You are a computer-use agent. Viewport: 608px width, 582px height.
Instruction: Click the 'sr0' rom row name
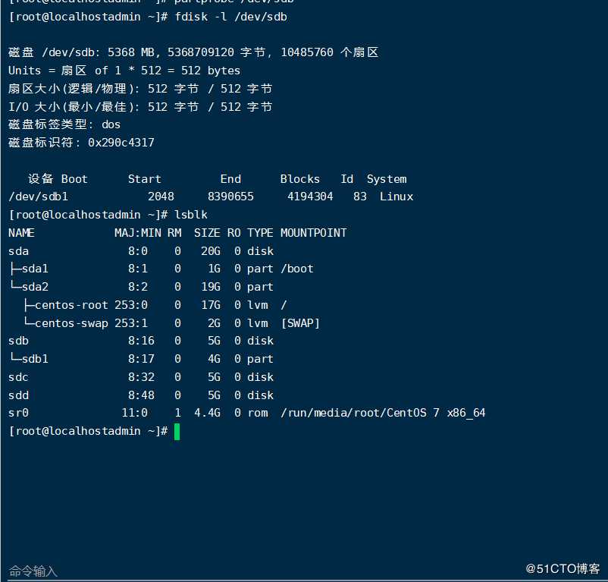coord(19,413)
